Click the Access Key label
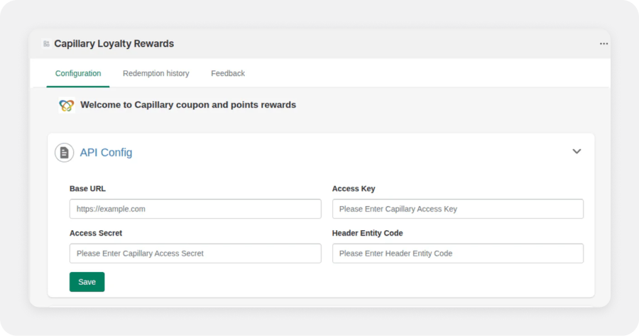The image size is (639, 336). (354, 189)
